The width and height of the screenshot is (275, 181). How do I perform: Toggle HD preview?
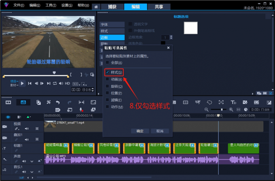tap(68, 83)
